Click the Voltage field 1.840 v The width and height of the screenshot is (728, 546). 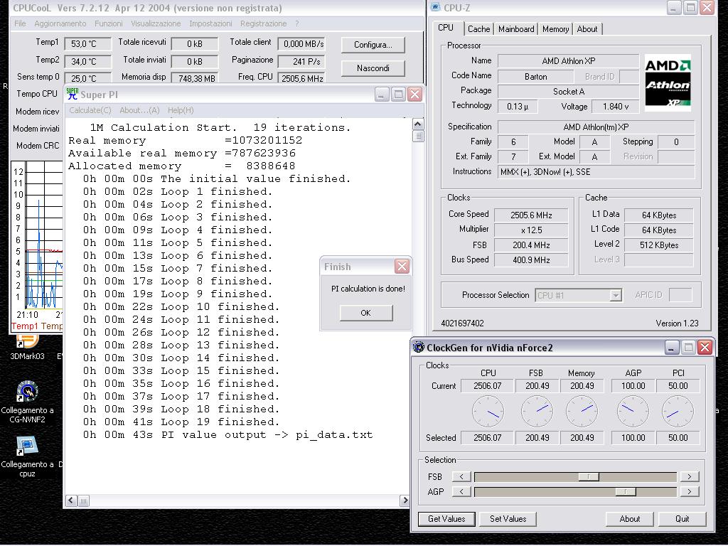616,107
